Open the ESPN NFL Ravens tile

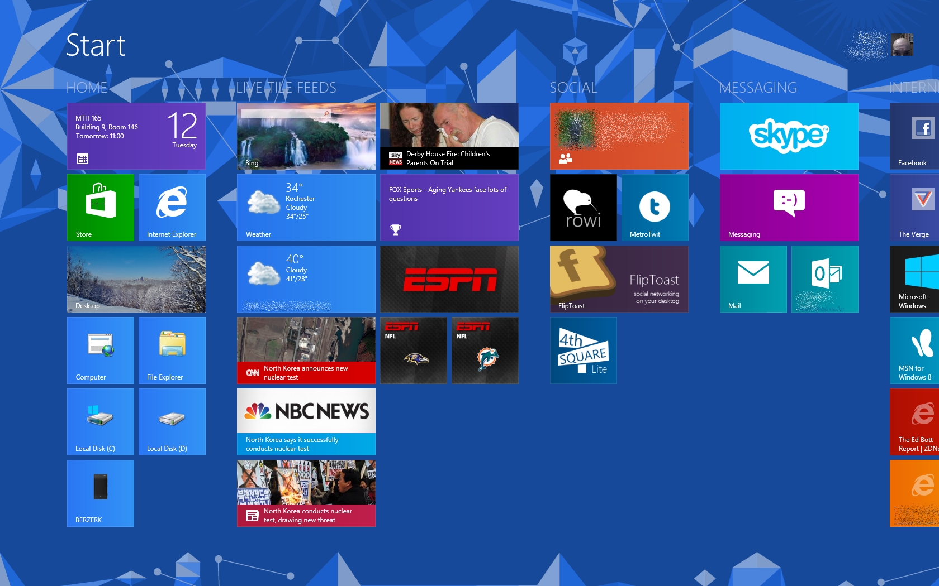414,350
